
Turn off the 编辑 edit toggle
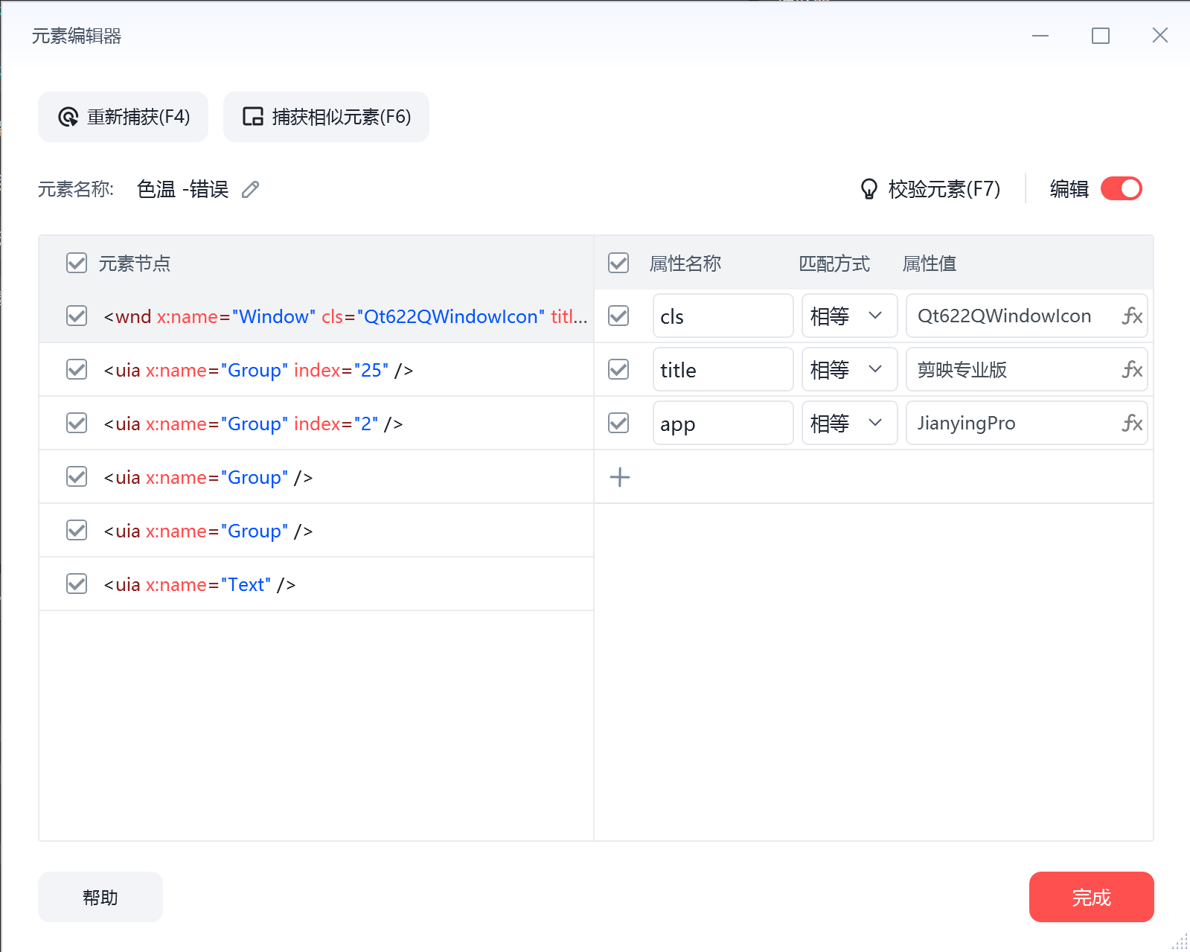(1121, 189)
